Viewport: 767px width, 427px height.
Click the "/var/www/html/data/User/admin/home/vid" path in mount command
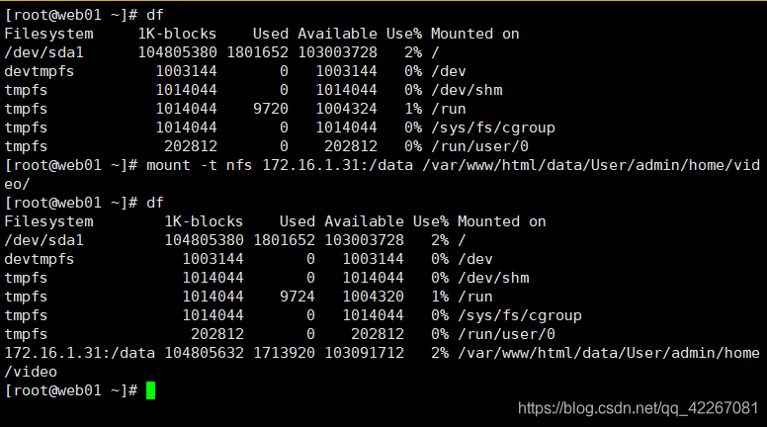tap(591, 165)
